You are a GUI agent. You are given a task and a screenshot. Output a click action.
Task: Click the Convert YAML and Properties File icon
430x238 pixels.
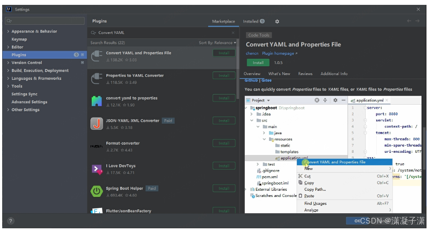coord(97,56)
